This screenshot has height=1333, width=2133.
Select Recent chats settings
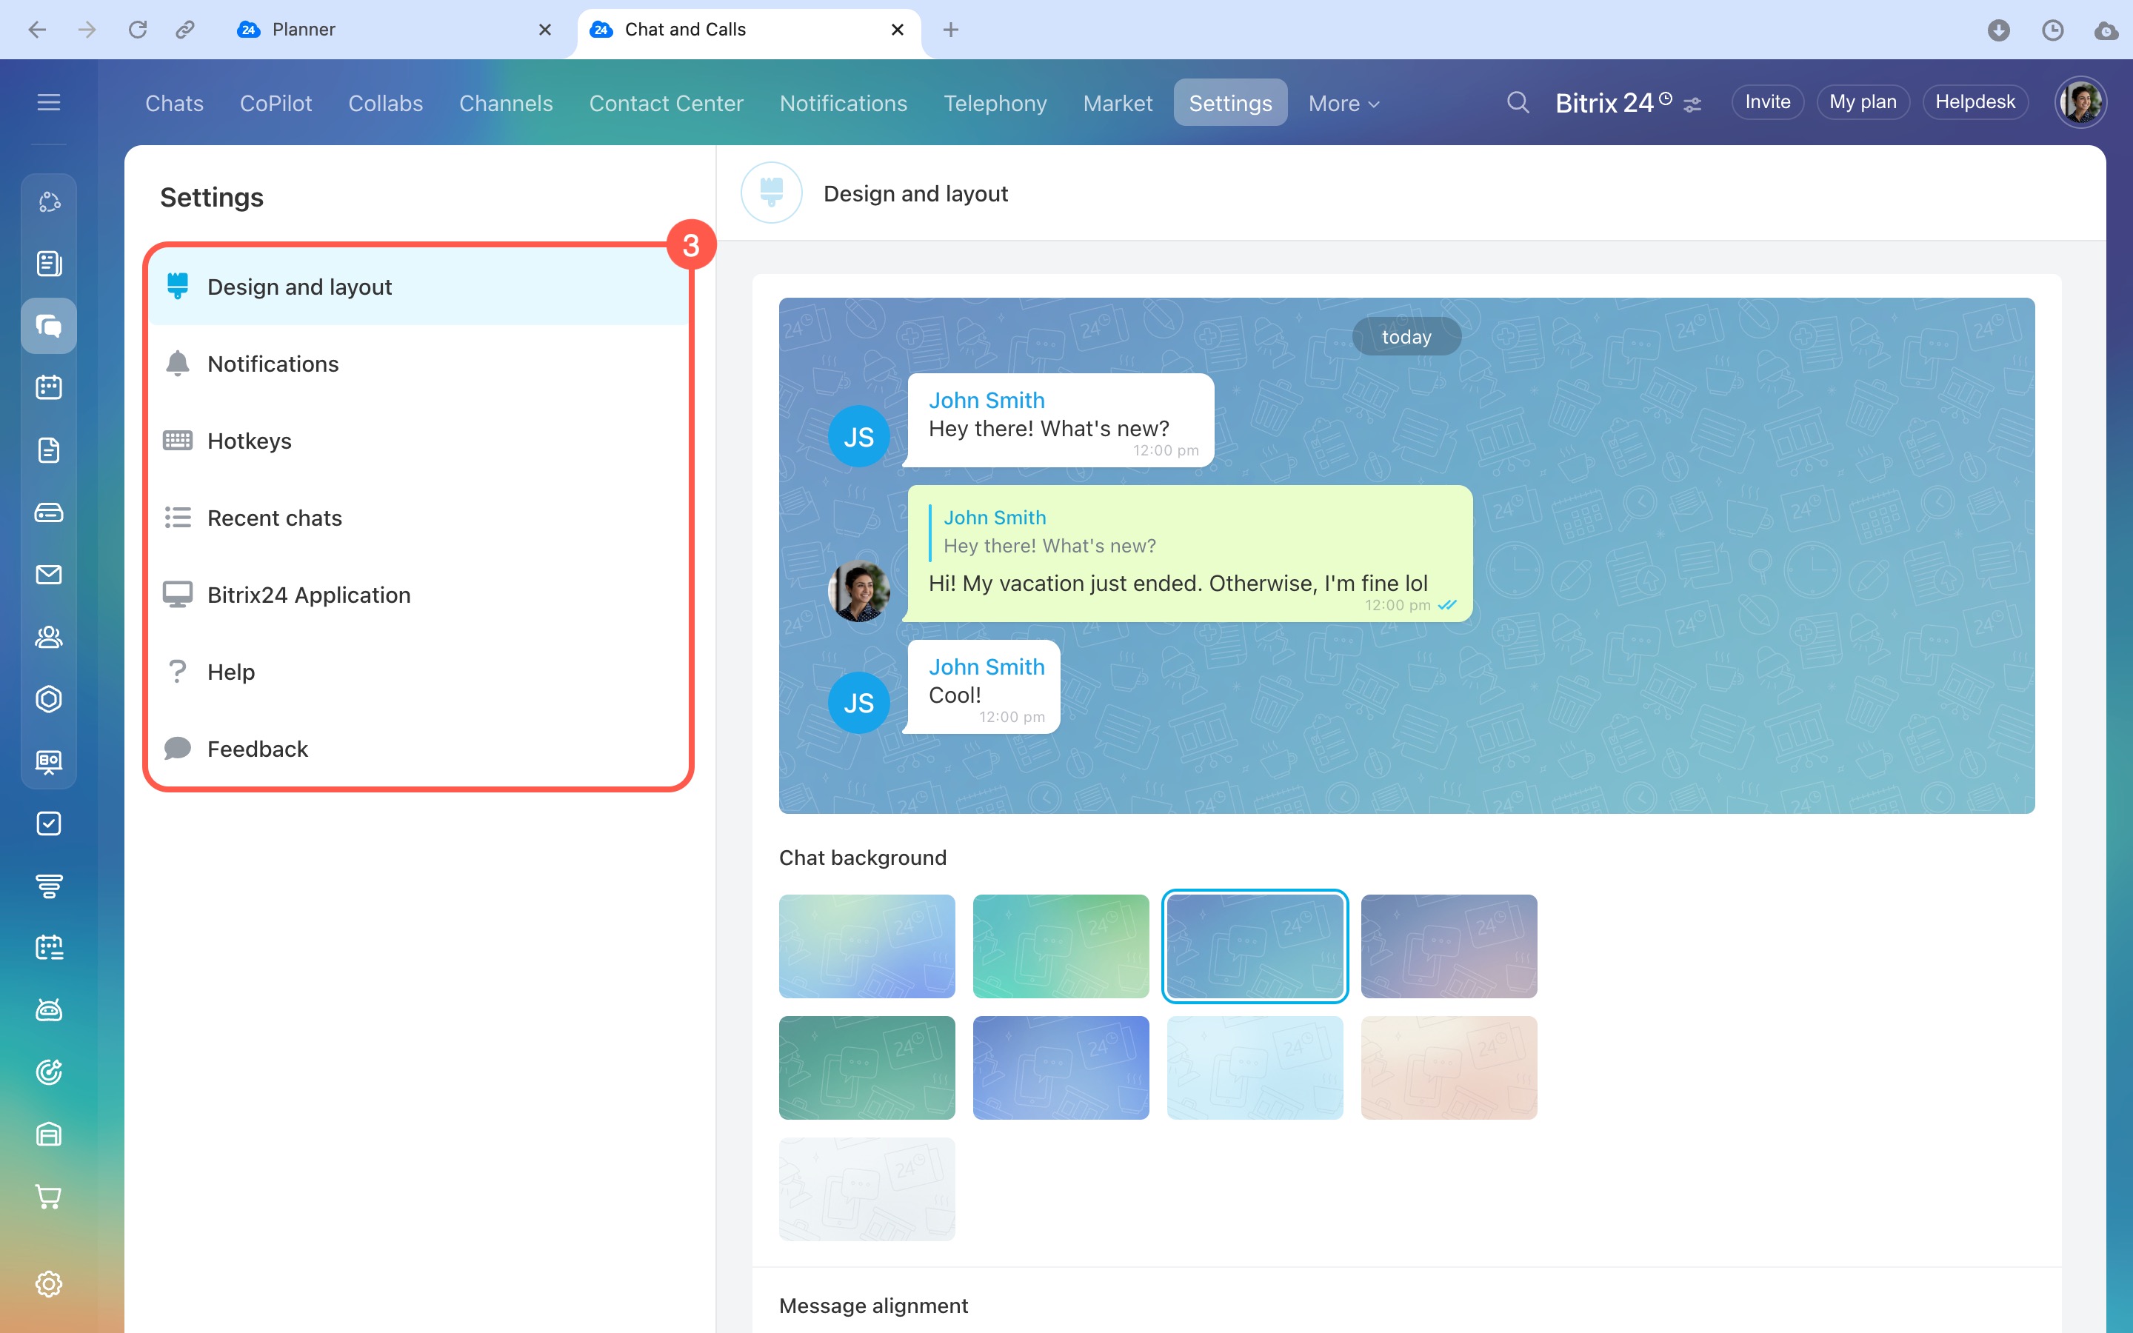point(418,518)
